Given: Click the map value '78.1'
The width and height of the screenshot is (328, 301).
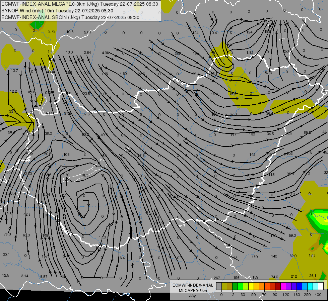Looking at the screenshot, I should click(84, 175).
